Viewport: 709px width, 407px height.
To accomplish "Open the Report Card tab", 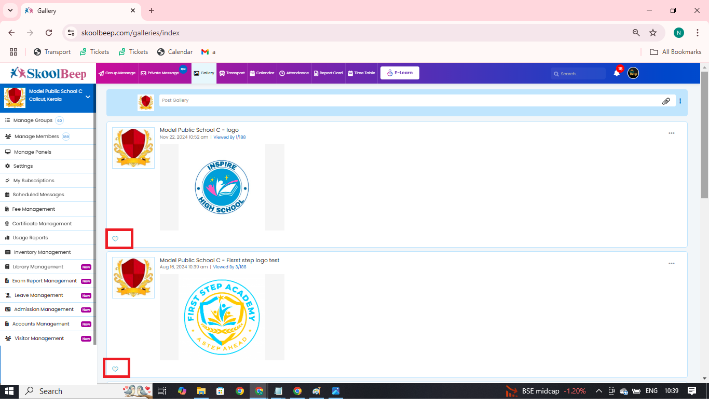I will [x=328, y=73].
